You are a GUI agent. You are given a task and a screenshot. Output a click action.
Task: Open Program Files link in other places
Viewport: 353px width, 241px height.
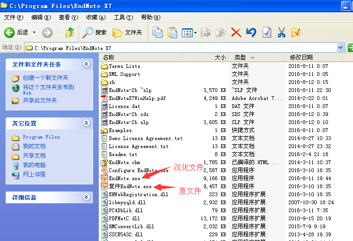point(42,137)
